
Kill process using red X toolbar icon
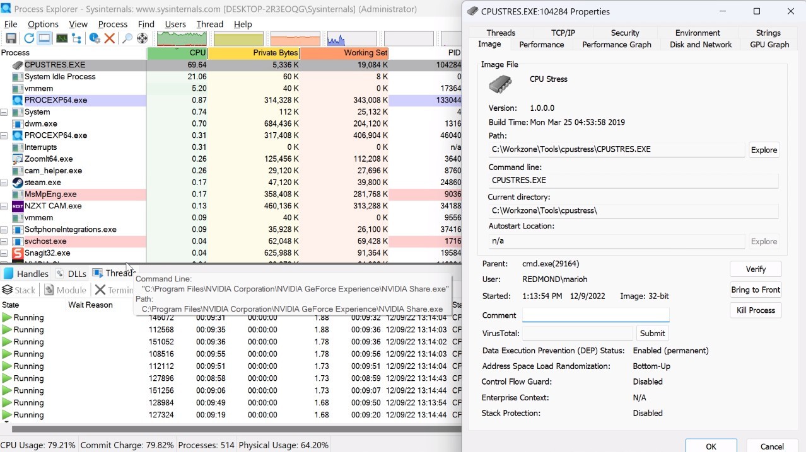pos(108,37)
